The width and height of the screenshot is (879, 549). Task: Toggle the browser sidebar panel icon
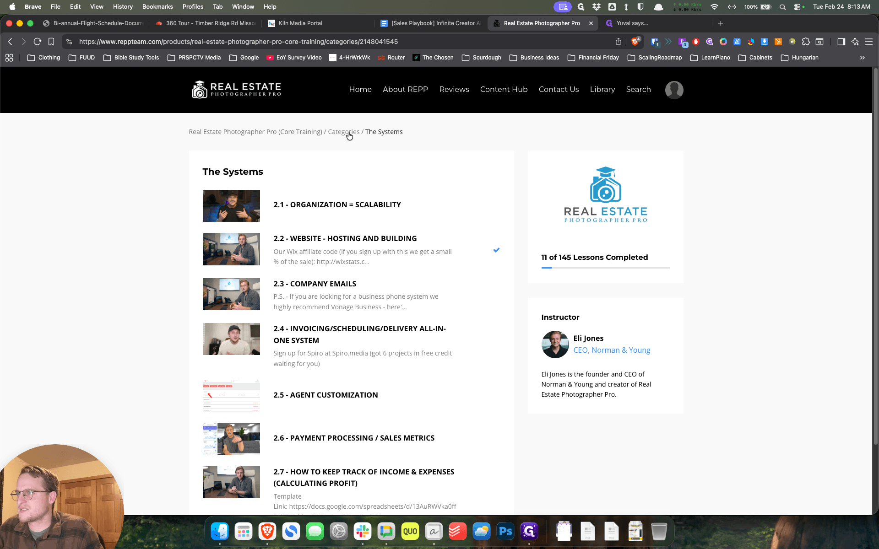tap(841, 42)
